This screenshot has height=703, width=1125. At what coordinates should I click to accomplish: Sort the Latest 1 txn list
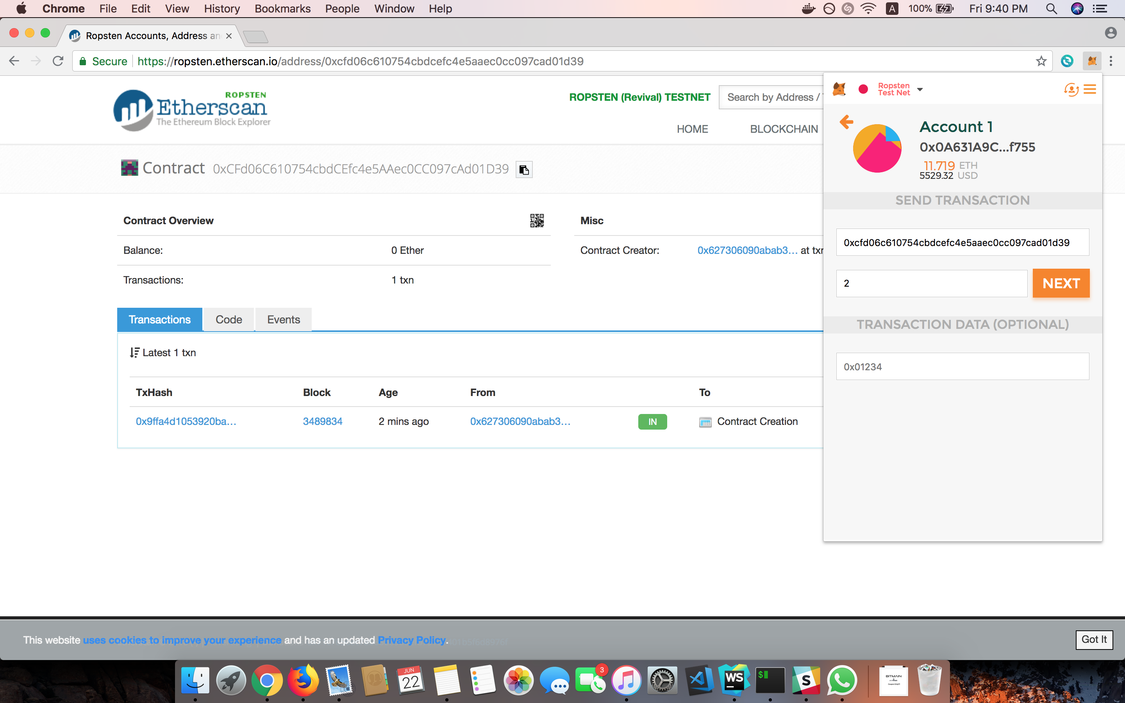coord(134,352)
